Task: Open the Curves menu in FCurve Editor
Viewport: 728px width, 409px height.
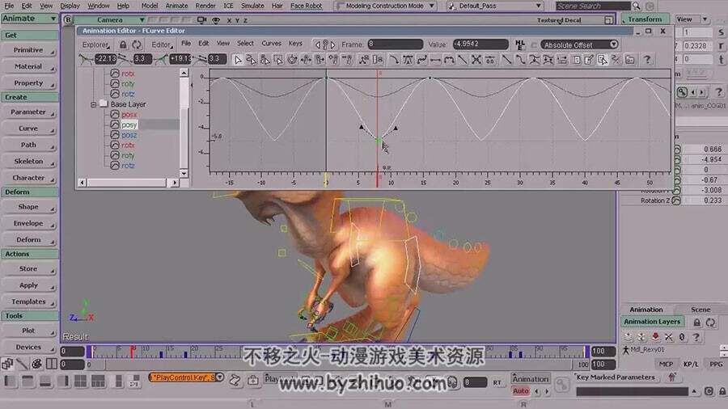Action: pos(271,43)
